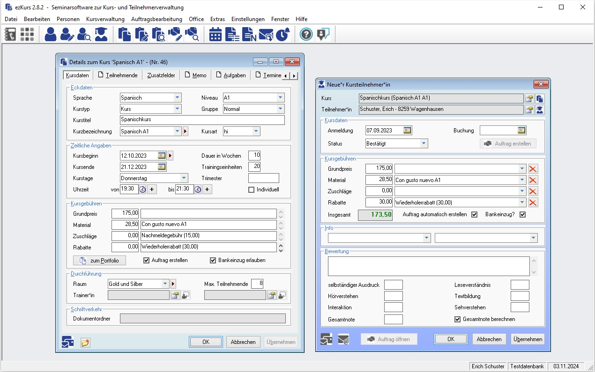595x372 pixels.
Task: Open the Kursverwaltung menu
Action: click(x=105, y=19)
